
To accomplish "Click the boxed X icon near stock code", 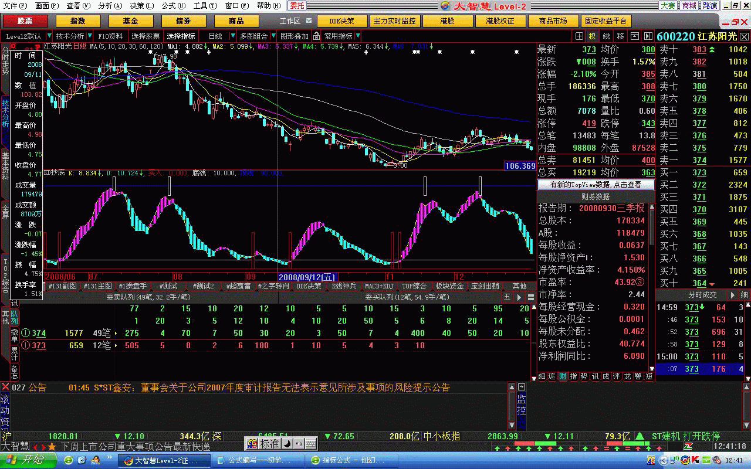I will [745, 36].
